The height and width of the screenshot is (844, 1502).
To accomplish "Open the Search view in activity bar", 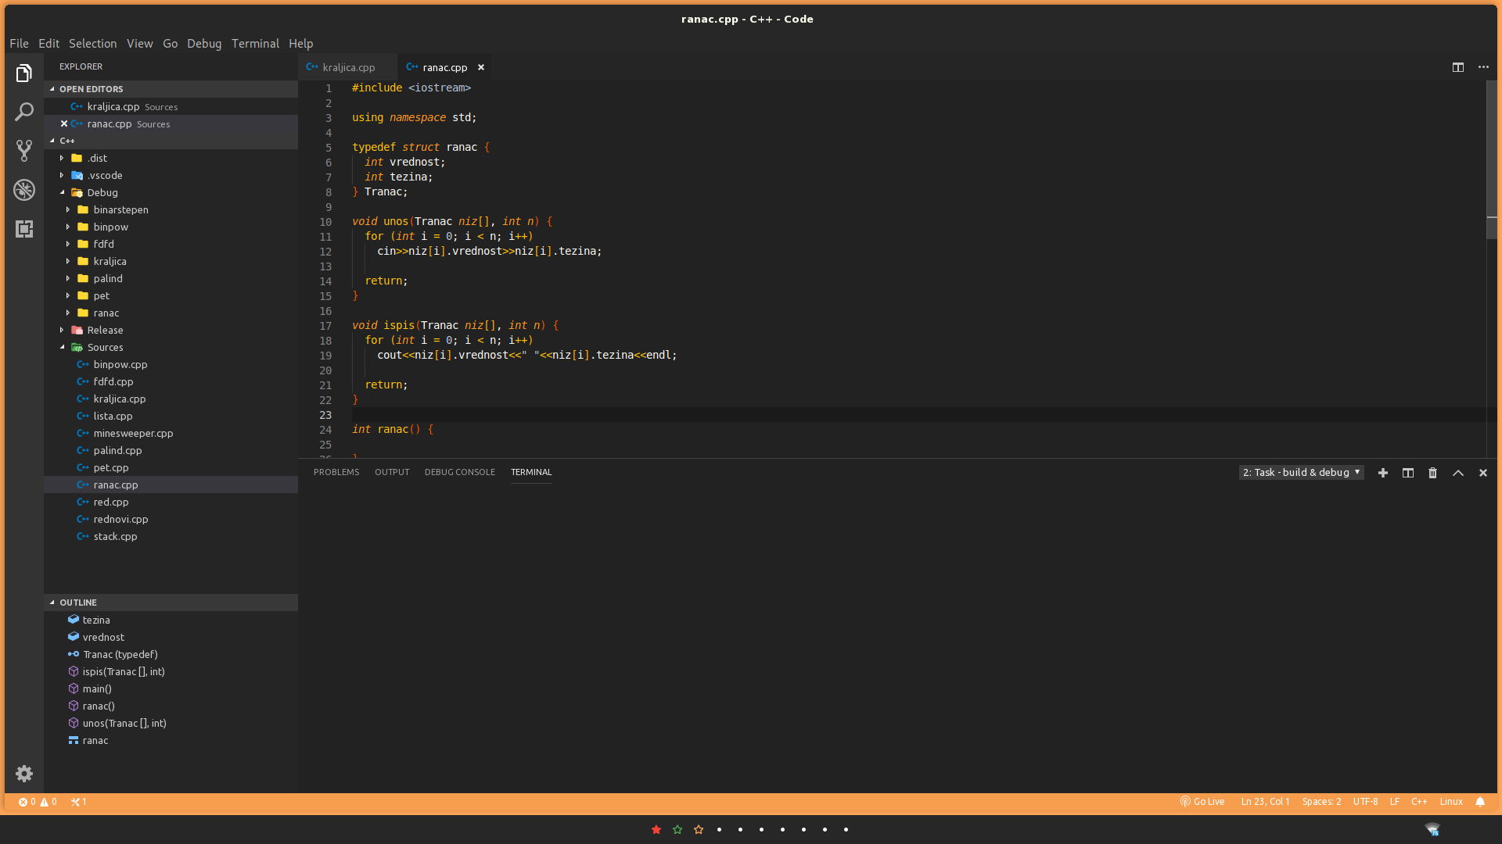I will 24,112.
